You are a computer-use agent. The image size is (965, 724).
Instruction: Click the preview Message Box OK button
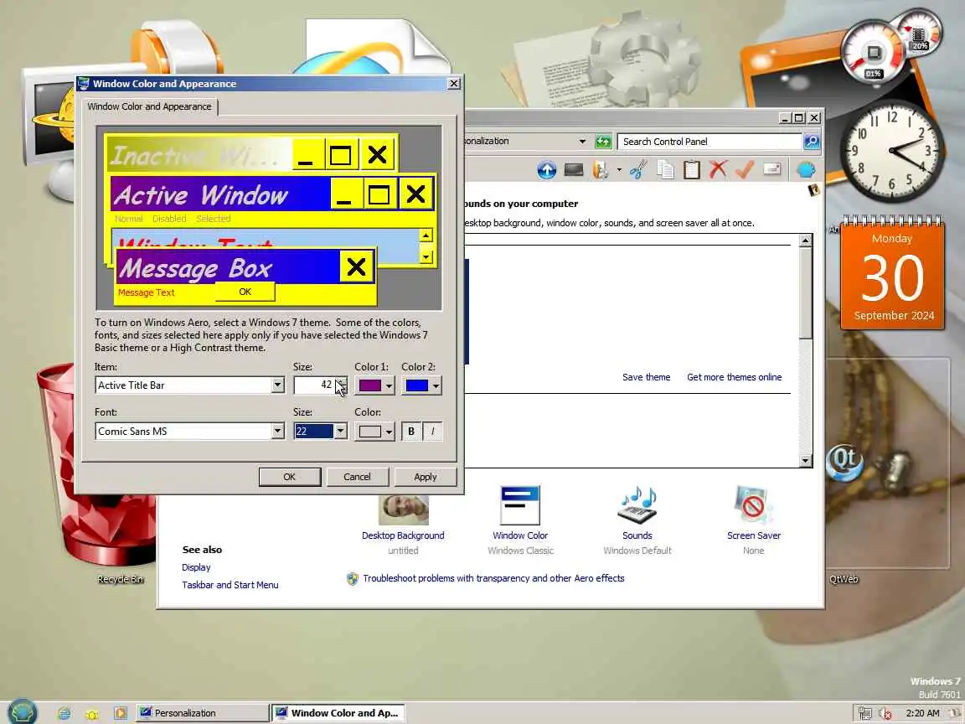(245, 292)
